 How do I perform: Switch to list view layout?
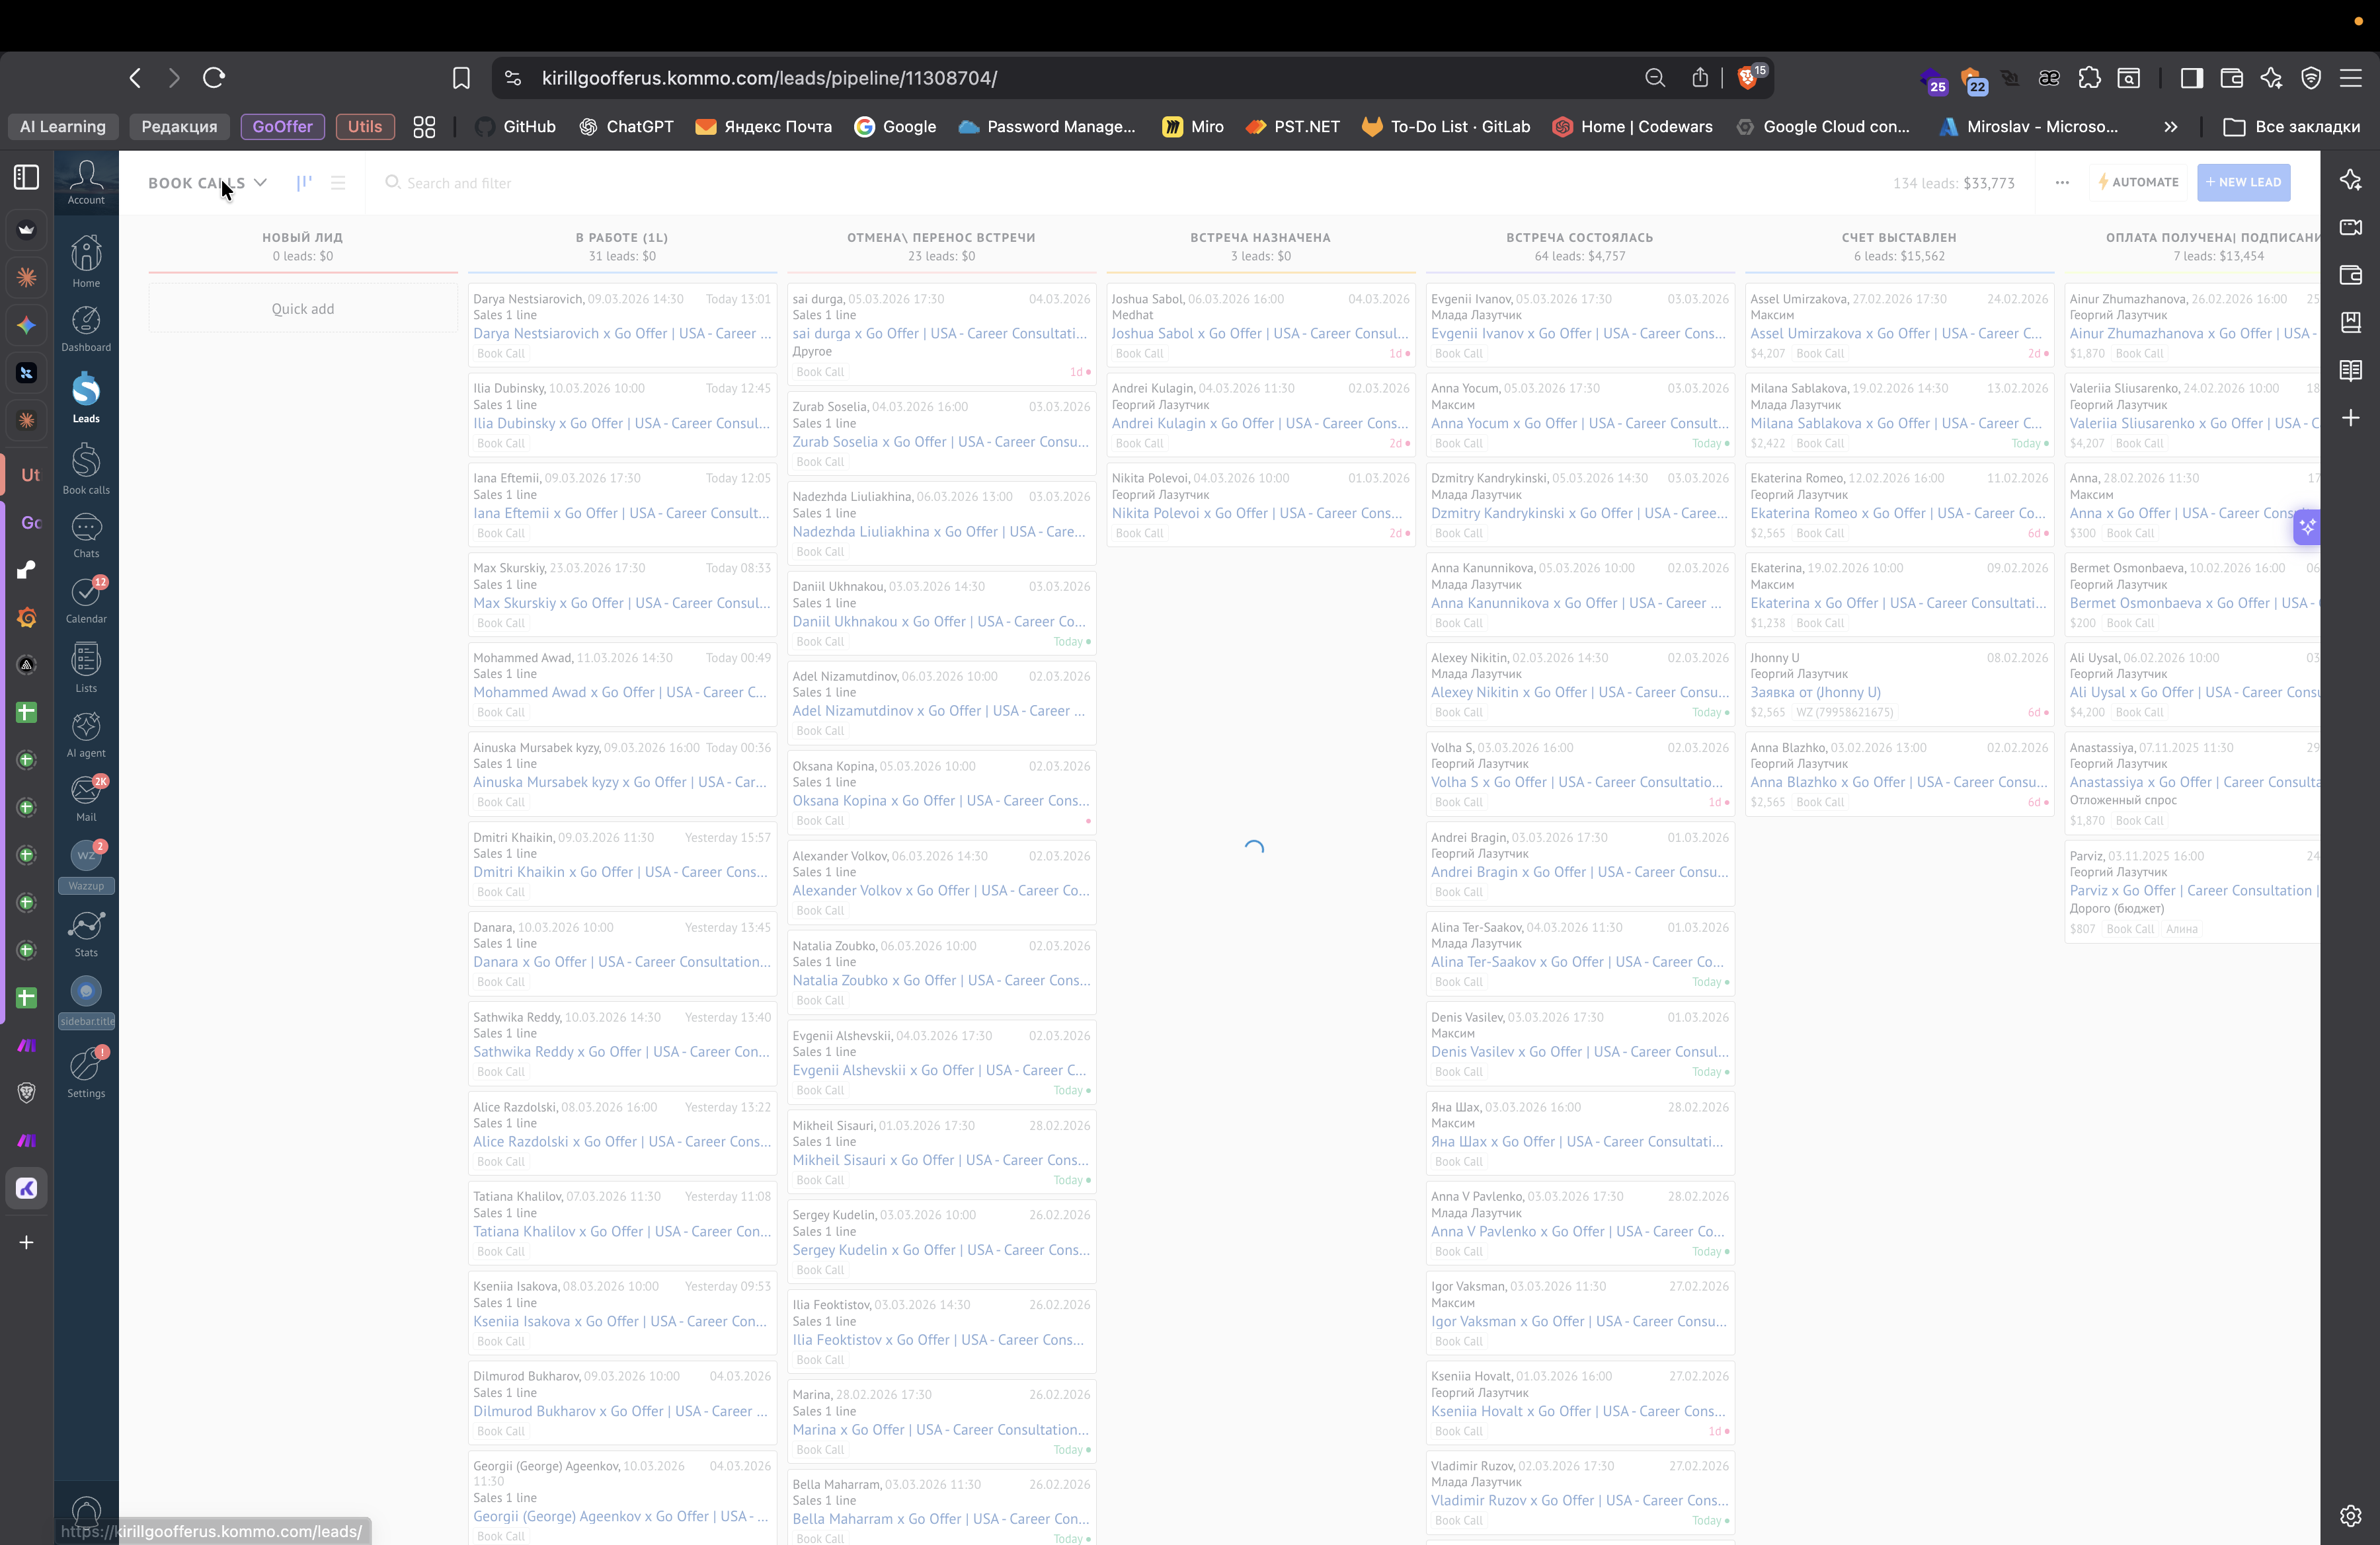(338, 183)
